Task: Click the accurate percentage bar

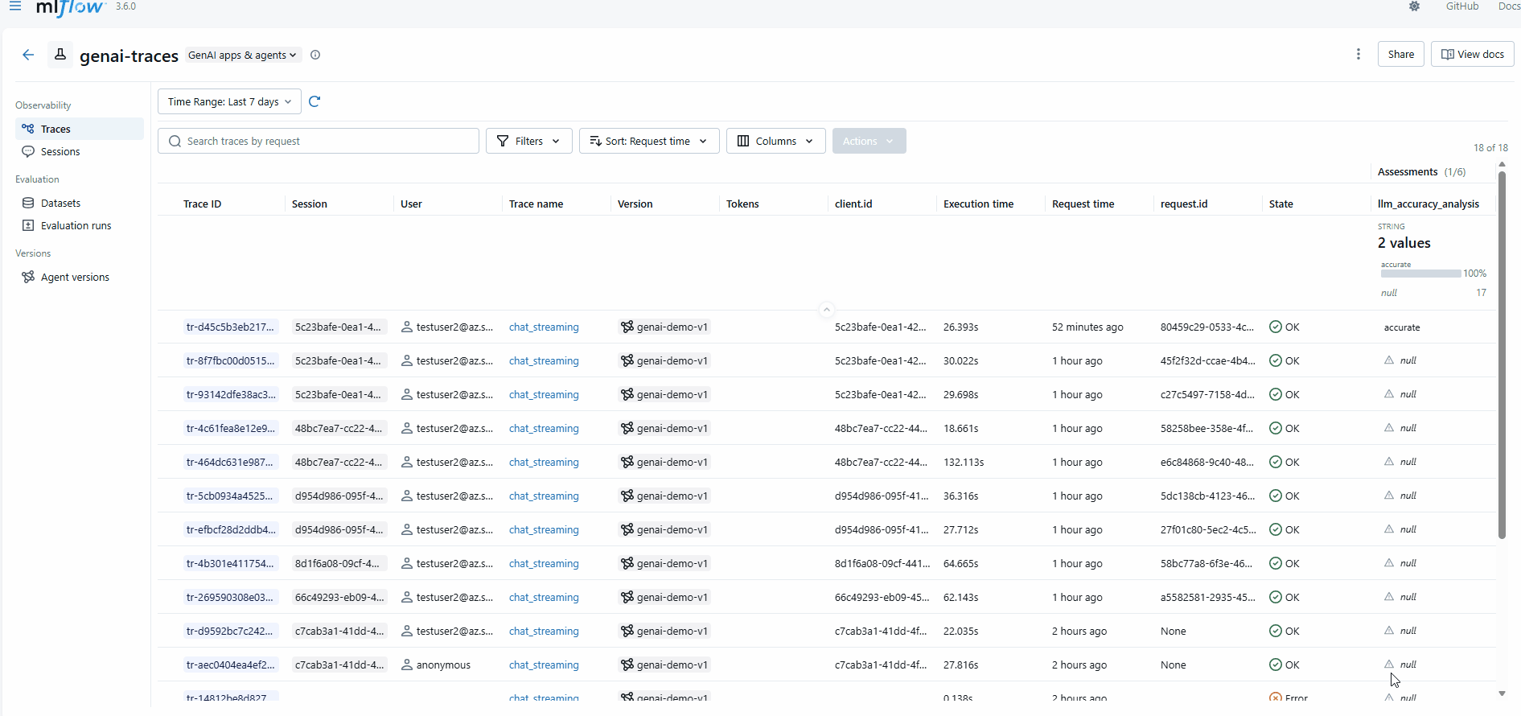Action: pyautogui.click(x=1420, y=274)
